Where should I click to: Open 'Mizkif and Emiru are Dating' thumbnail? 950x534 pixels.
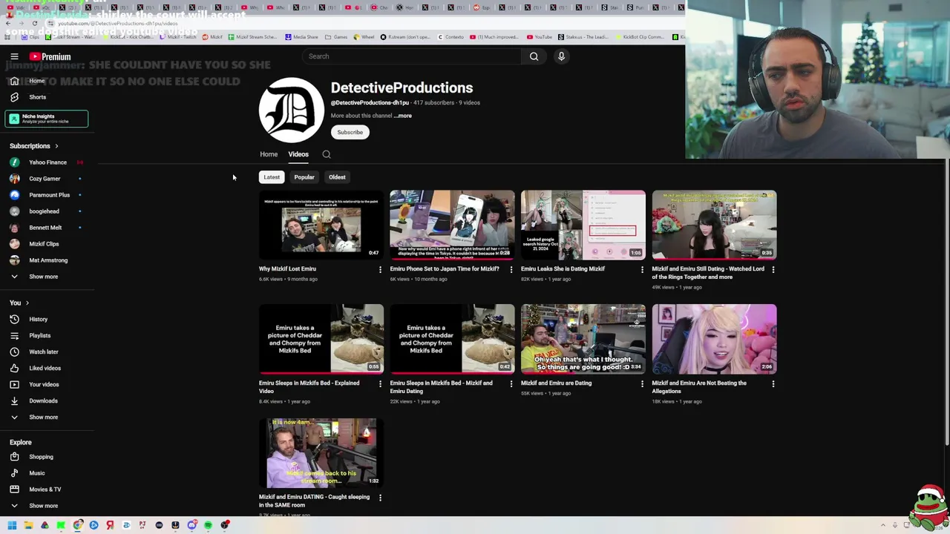tap(583, 339)
